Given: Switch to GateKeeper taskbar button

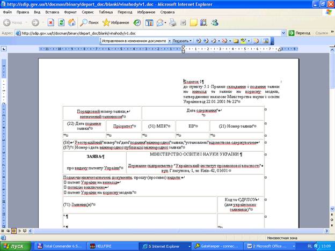Looking at the screenshot, I should (x=217, y=246).
